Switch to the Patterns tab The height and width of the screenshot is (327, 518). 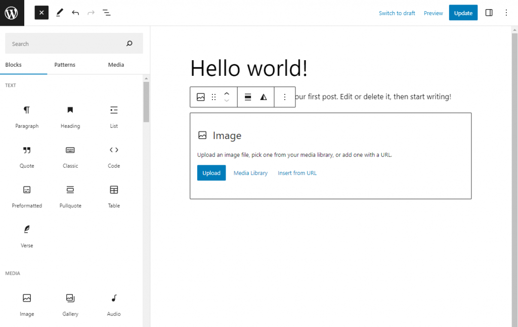pos(64,65)
